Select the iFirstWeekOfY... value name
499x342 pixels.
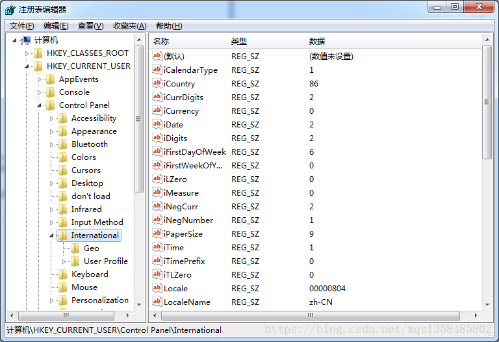pyautogui.click(x=192, y=166)
